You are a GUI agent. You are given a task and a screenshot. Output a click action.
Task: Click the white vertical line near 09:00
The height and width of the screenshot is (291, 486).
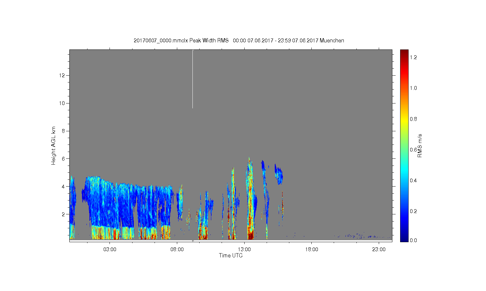coord(193,79)
